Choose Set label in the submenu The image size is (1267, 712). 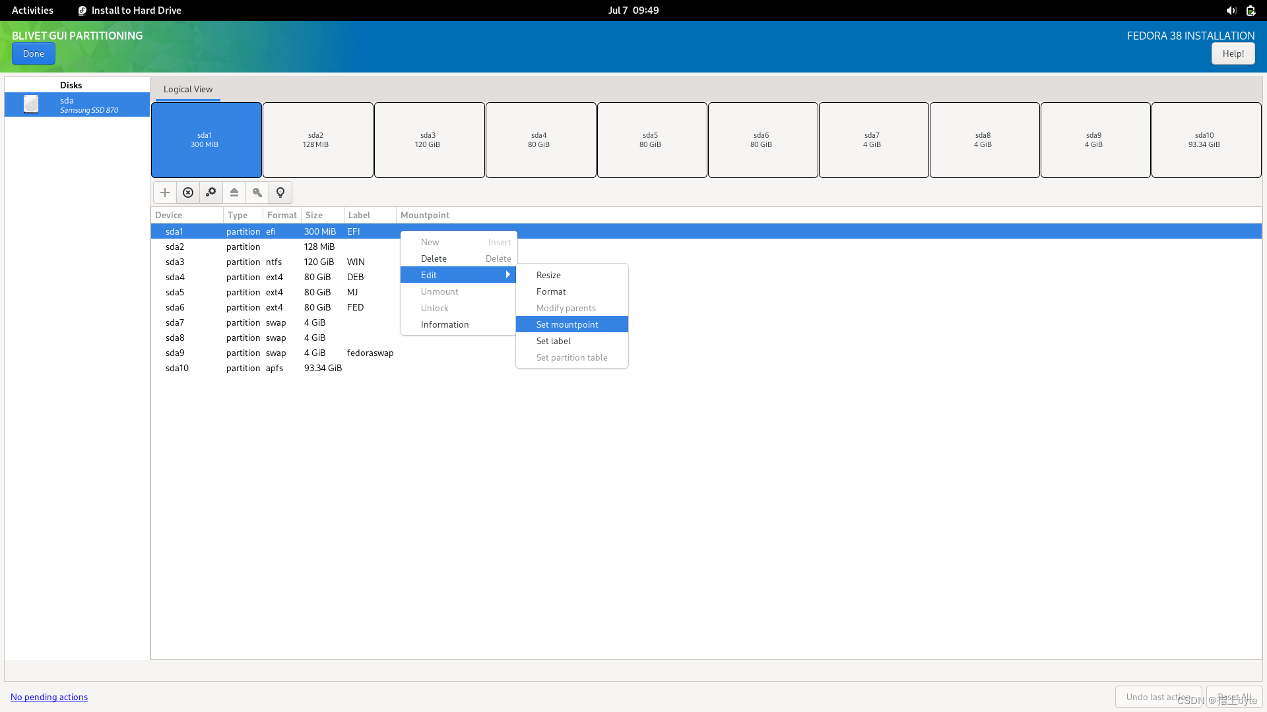(x=554, y=341)
